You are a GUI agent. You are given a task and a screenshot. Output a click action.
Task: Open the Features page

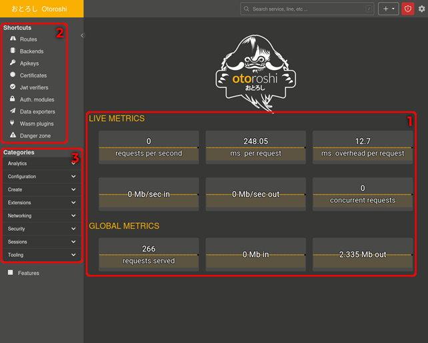(29, 273)
